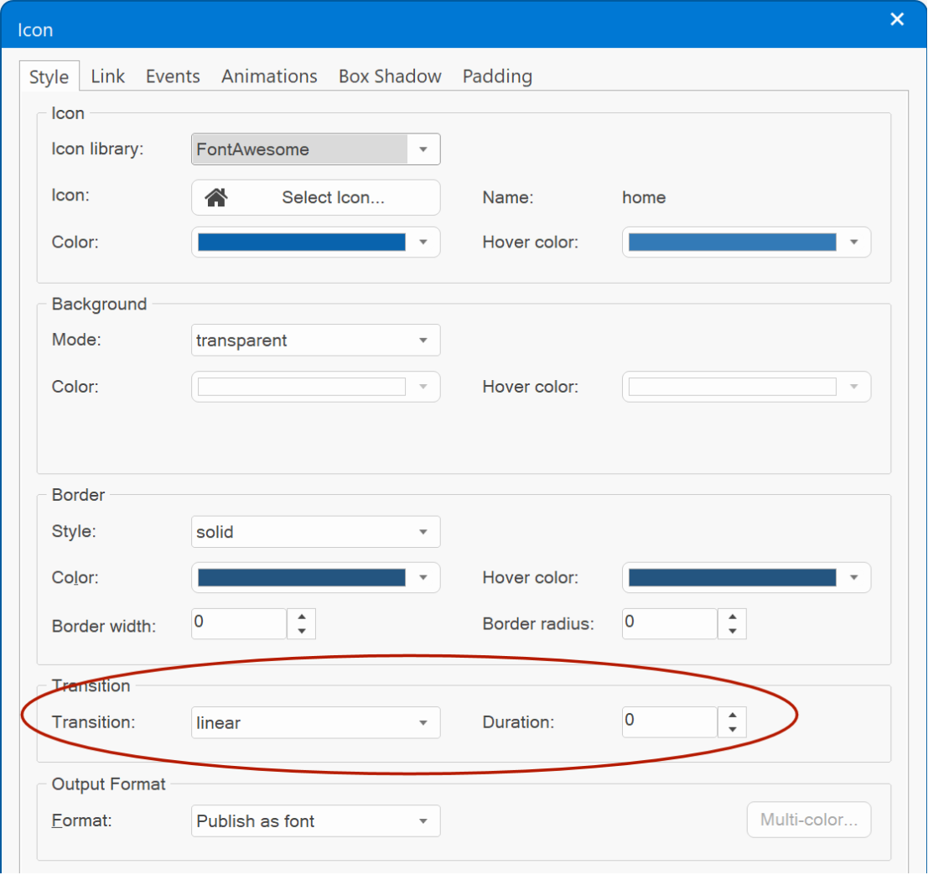
Task: Click the home icon in Select Icon button
Action: tap(216, 197)
